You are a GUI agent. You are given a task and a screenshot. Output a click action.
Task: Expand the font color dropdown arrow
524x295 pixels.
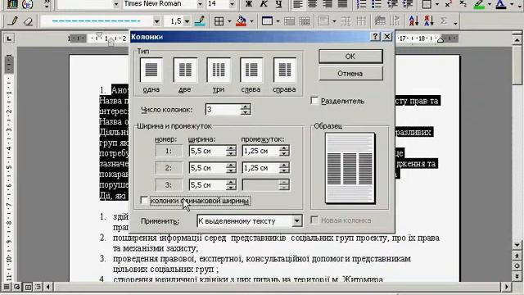513,4
